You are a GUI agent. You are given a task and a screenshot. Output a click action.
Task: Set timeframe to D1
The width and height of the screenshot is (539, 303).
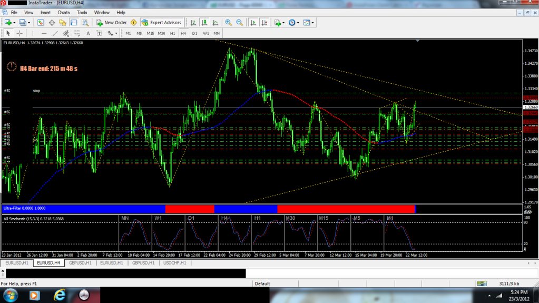194,33
